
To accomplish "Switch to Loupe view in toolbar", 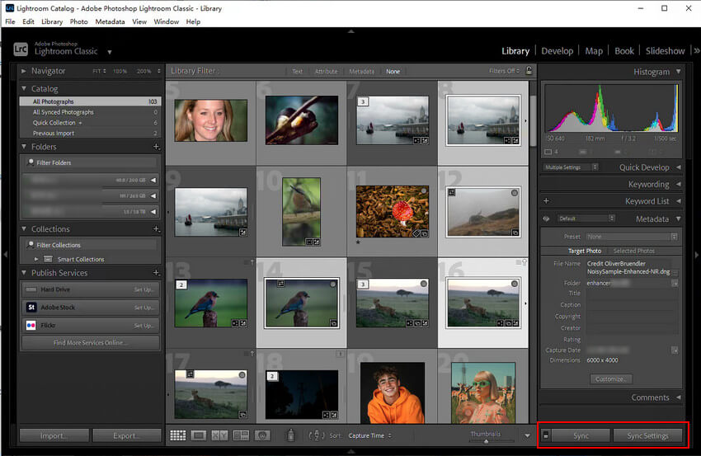I will pyautogui.click(x=199, y=435).
